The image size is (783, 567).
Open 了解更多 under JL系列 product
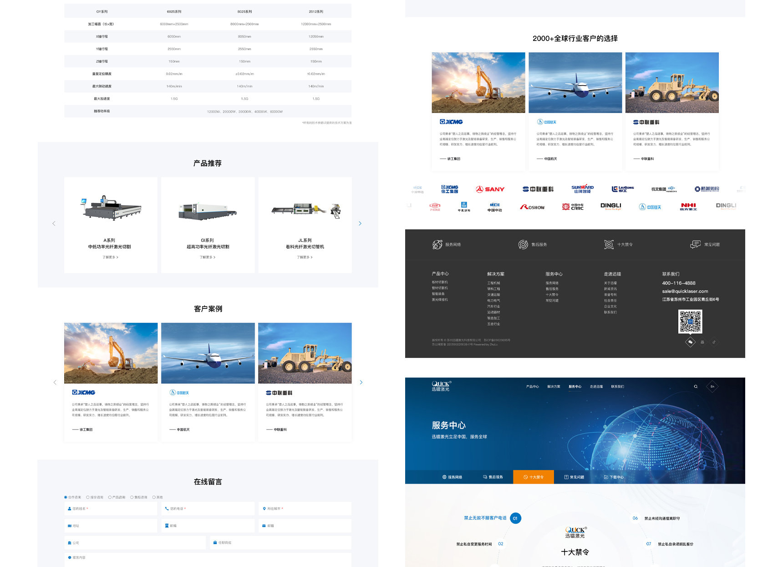305,257
